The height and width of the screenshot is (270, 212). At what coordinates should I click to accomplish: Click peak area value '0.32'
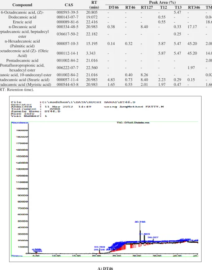[129, 44]
